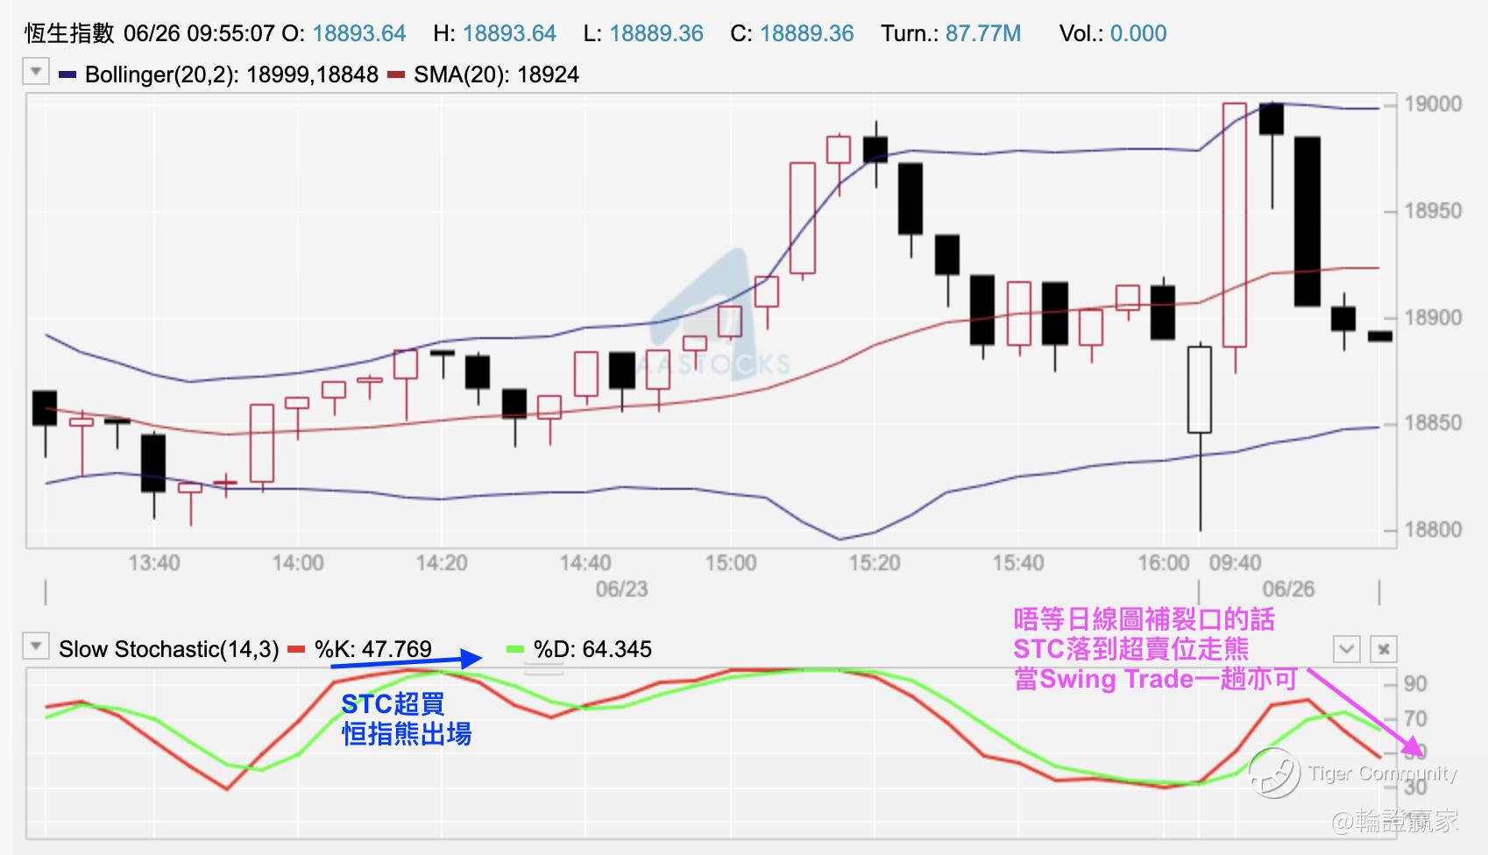Click the 06/26 09:55:07 timestamp in the header

[200, 34]
